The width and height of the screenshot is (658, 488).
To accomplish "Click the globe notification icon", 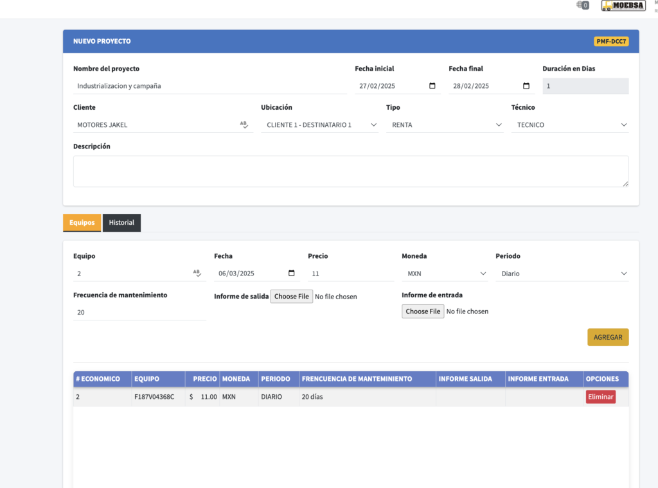I will [x=582, y=5].
